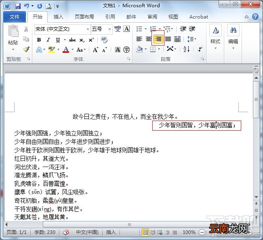Open bullet list style dropdown
The image size is (263, 240).
click(145, 29)
